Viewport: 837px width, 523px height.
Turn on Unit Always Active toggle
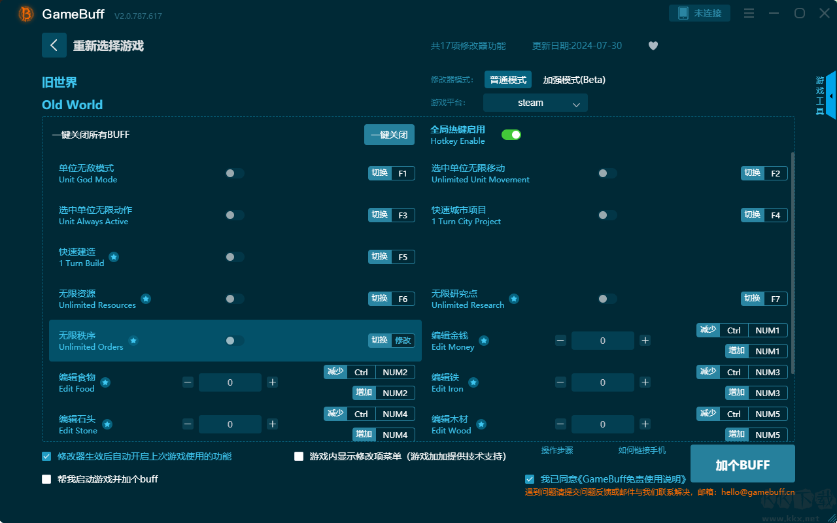point(235,215)
